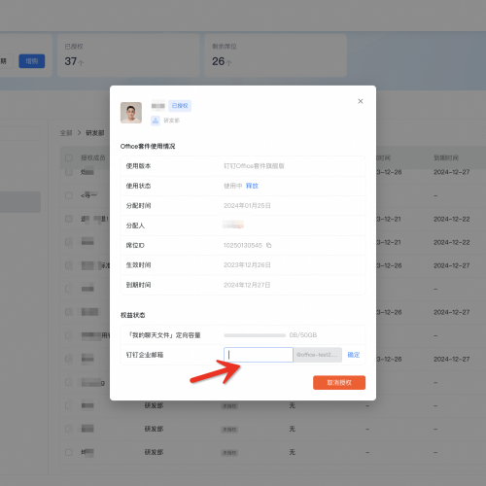486x486 pixels.
Task: Copy the seat ID 10250130545
Action: (x=268, y=245)
